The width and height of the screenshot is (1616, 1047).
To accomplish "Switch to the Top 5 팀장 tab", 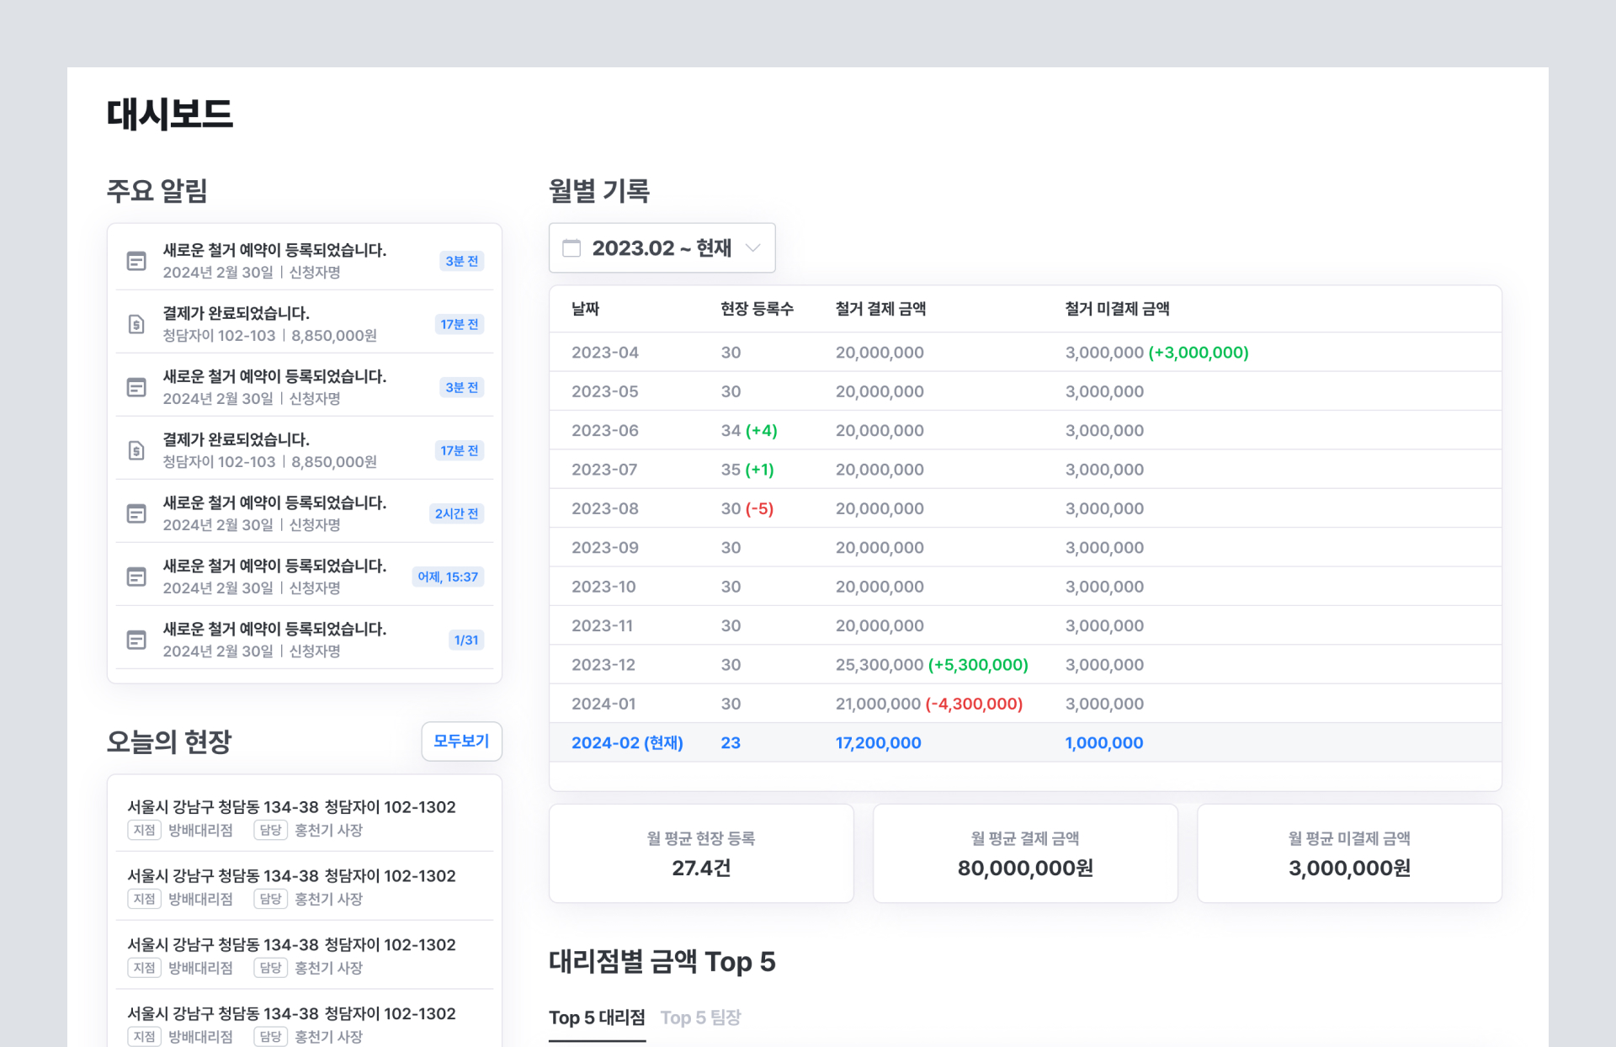I will pyautogui.click(x=700, y=1018).
